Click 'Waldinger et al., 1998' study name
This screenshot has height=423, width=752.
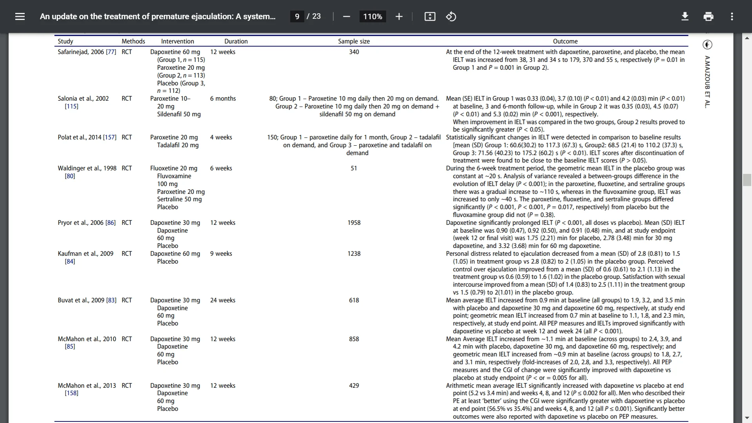pos(87,168)
